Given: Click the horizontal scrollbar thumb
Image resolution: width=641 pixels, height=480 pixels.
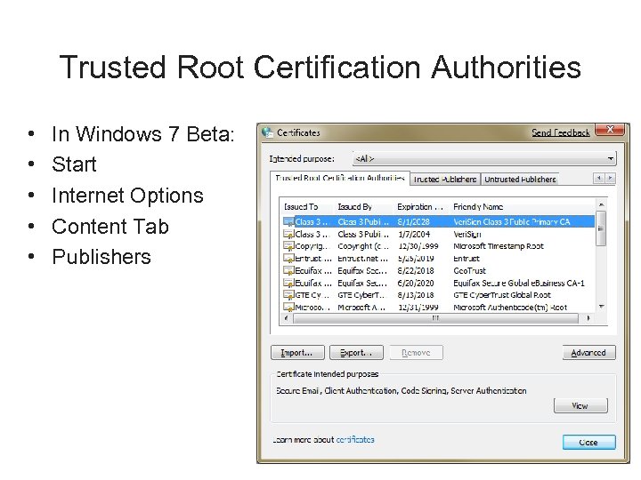Looking at the screenshot, I should click(435, 318).
